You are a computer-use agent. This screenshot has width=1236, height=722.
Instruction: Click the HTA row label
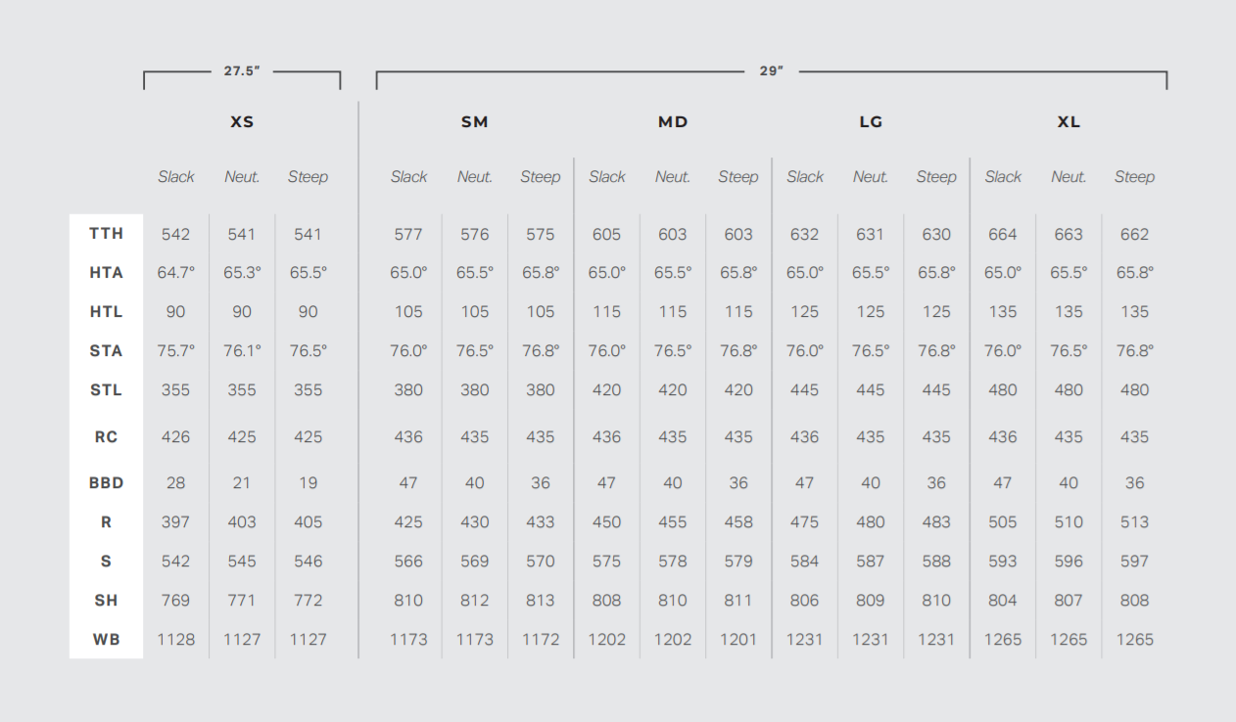point(106,273)
